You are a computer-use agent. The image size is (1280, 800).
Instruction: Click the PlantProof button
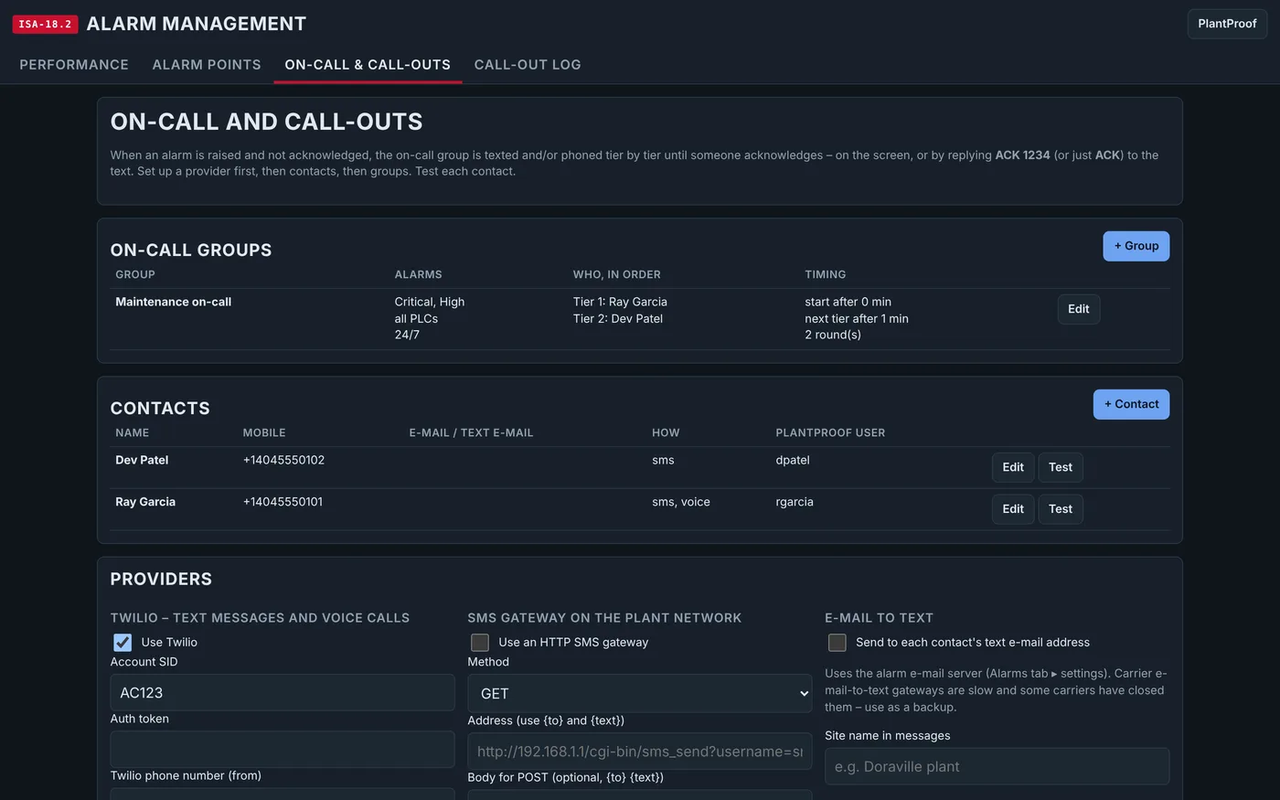[1227, 24]
